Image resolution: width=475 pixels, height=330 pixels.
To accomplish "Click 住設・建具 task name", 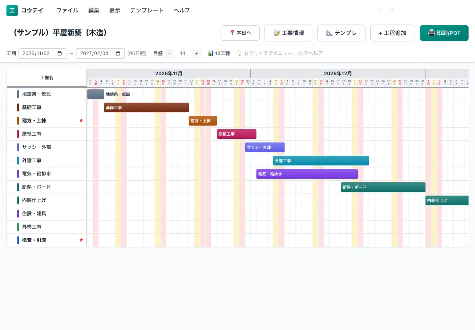I will (x=34, y=214).
